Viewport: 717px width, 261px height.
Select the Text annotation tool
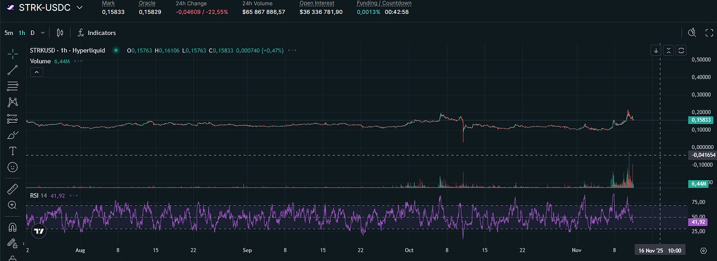pos(13,151)
